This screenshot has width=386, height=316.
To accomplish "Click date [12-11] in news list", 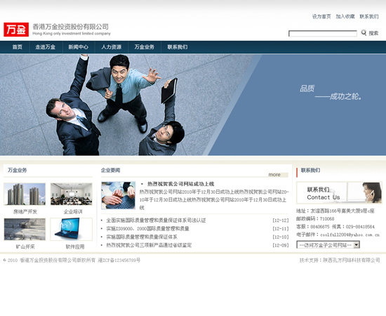I will tap(281, 229).
